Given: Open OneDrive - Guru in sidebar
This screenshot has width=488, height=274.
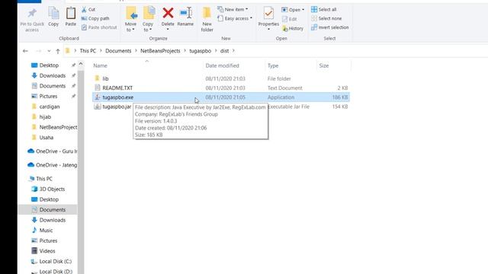Looking at the screenshot, I should pyautogui.click(x=56, y=151).
